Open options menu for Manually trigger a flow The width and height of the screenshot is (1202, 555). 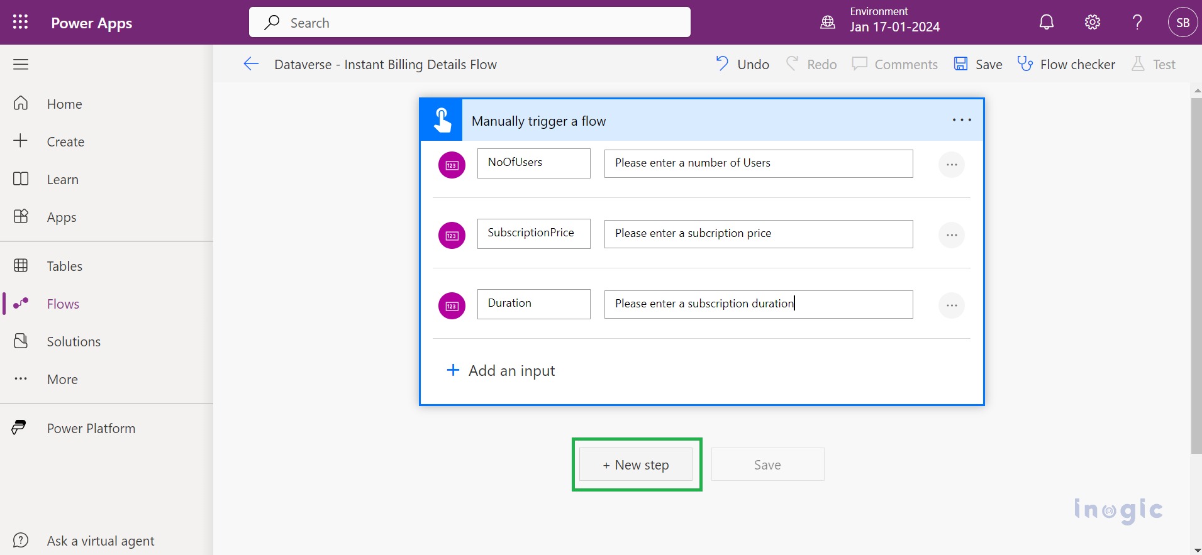click(961, 120)
